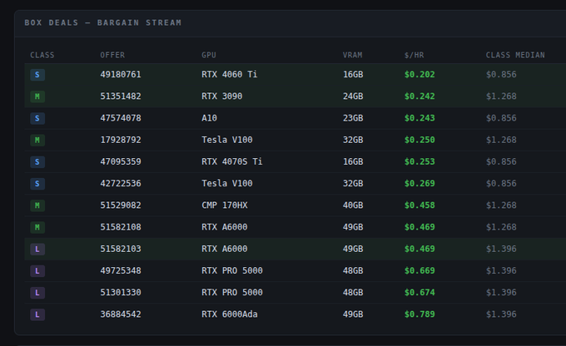Click the $0.458 hourly price

pyautogui.click(x=420, y=205)
